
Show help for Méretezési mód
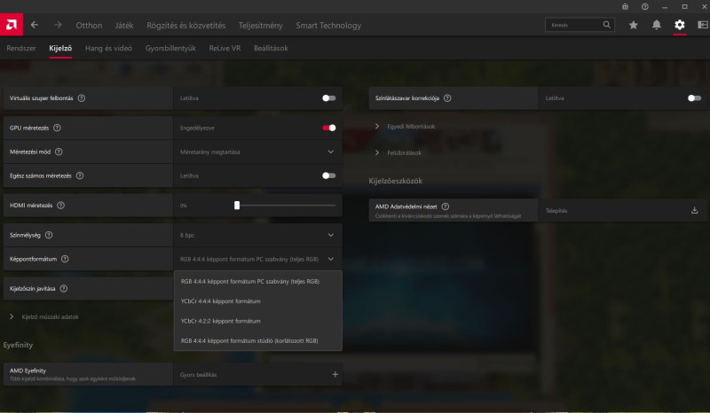59,152
